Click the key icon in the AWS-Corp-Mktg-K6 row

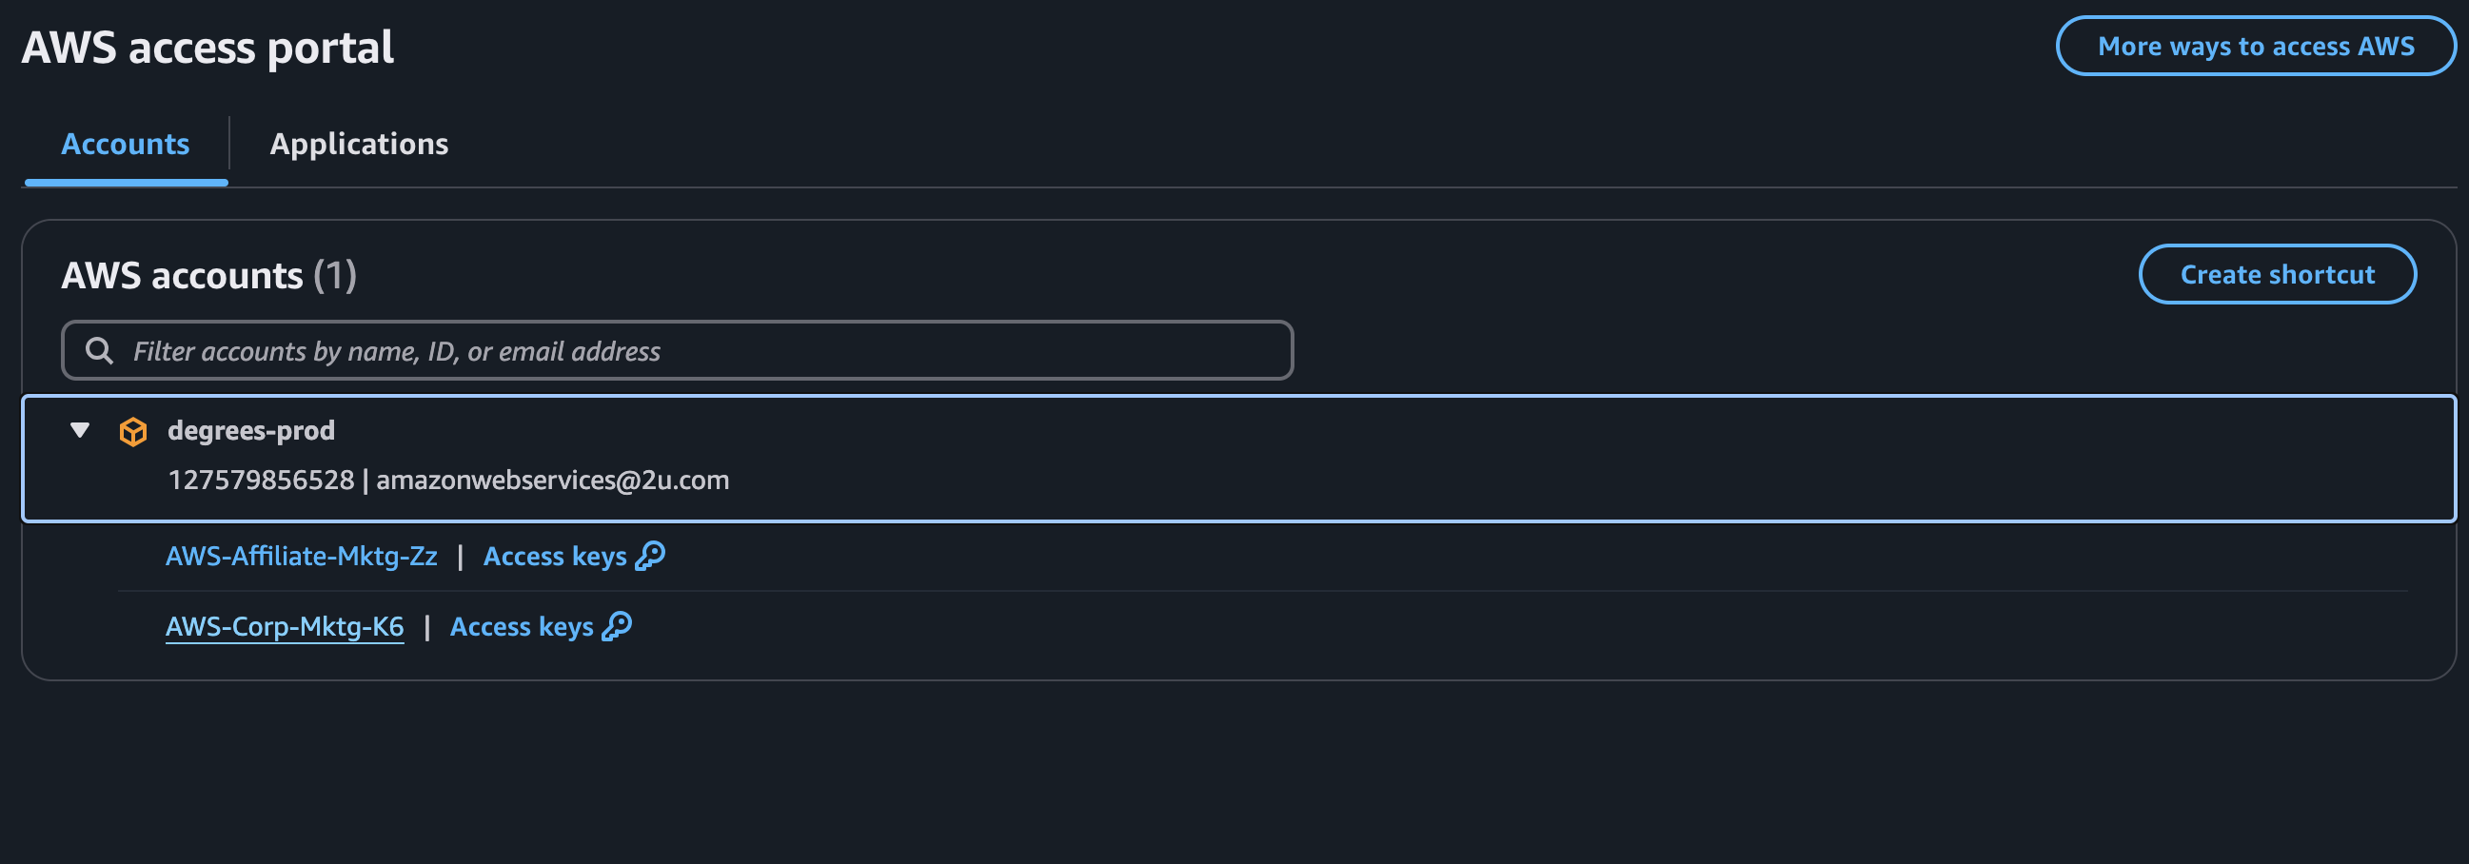(x=617, y=626)
